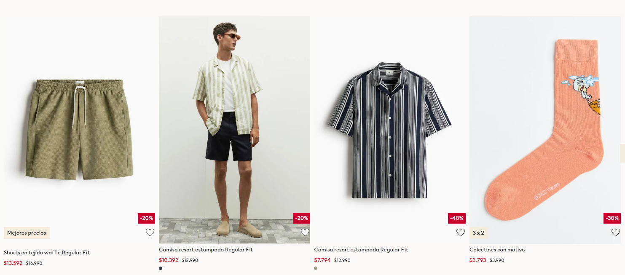
Task: Click the $2.793 sale price
Action: 478,260
